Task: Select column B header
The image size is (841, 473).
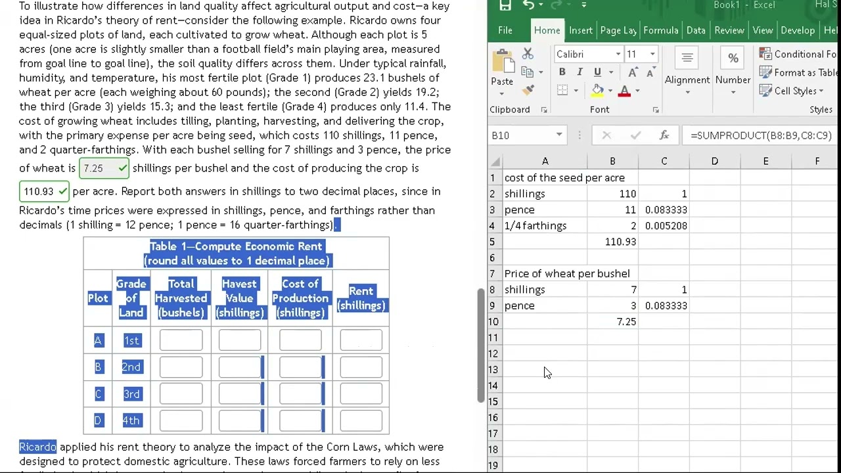Action: 612,161
